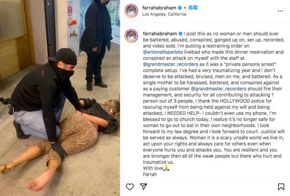The image size is (290, 196).
Task: Like the post with the heart icon
Action: pyautogui.click(x=130, y=186)
